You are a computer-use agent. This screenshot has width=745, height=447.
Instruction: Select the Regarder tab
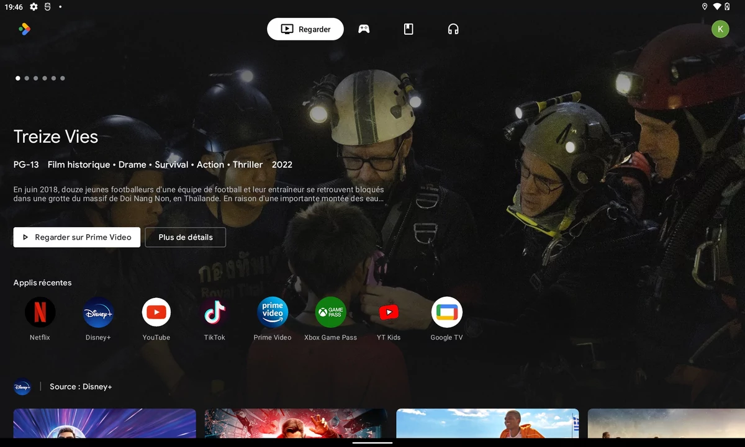(305, 29)
